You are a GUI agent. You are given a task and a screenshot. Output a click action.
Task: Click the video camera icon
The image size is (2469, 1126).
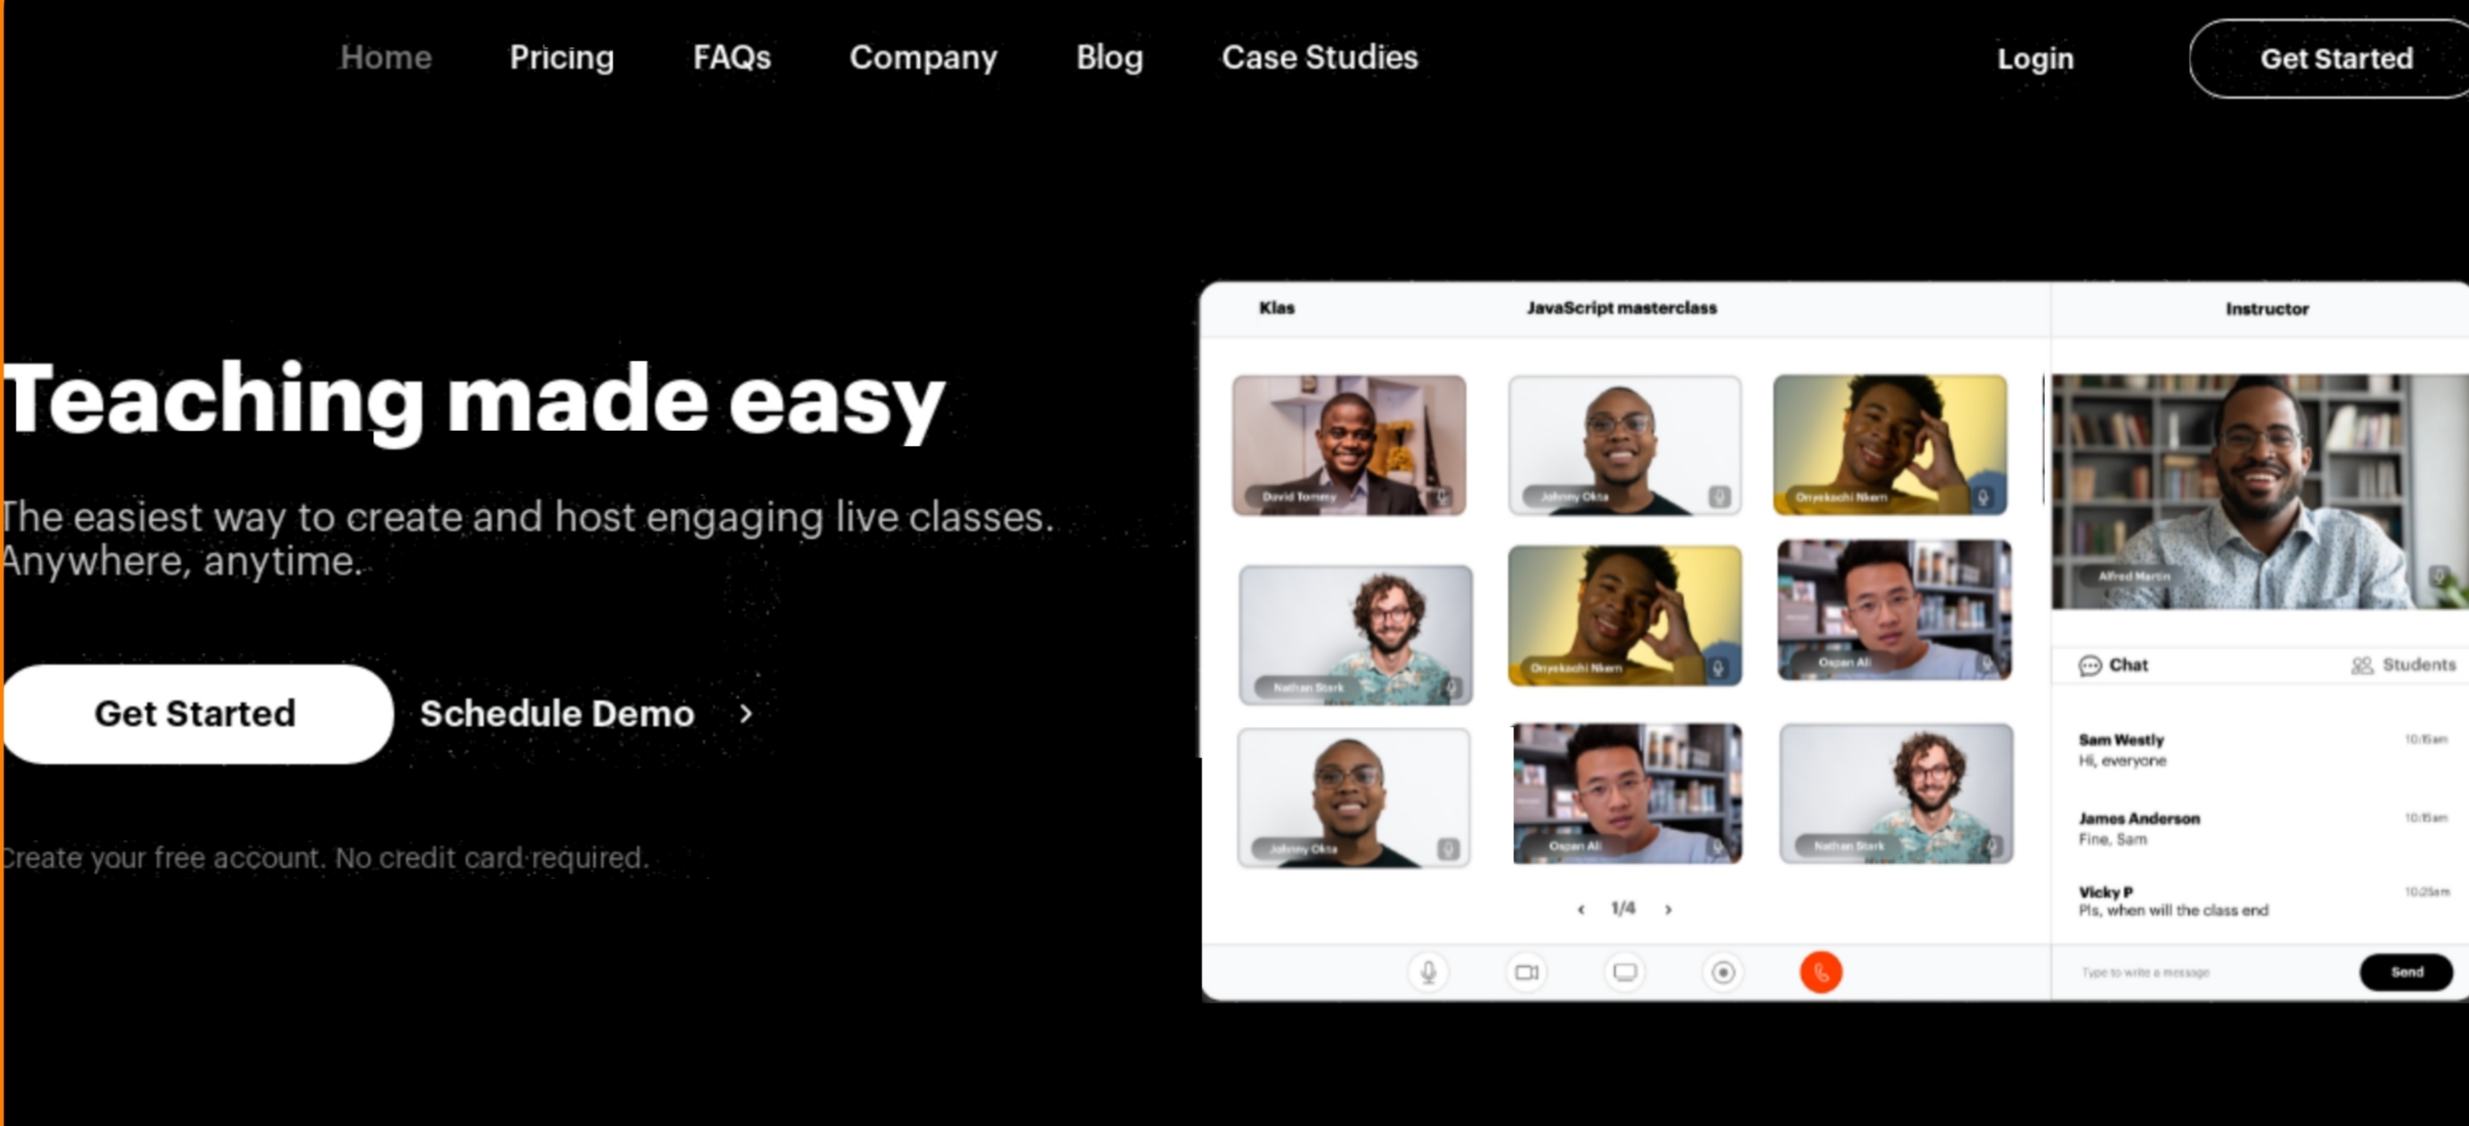coord(1527,971)
